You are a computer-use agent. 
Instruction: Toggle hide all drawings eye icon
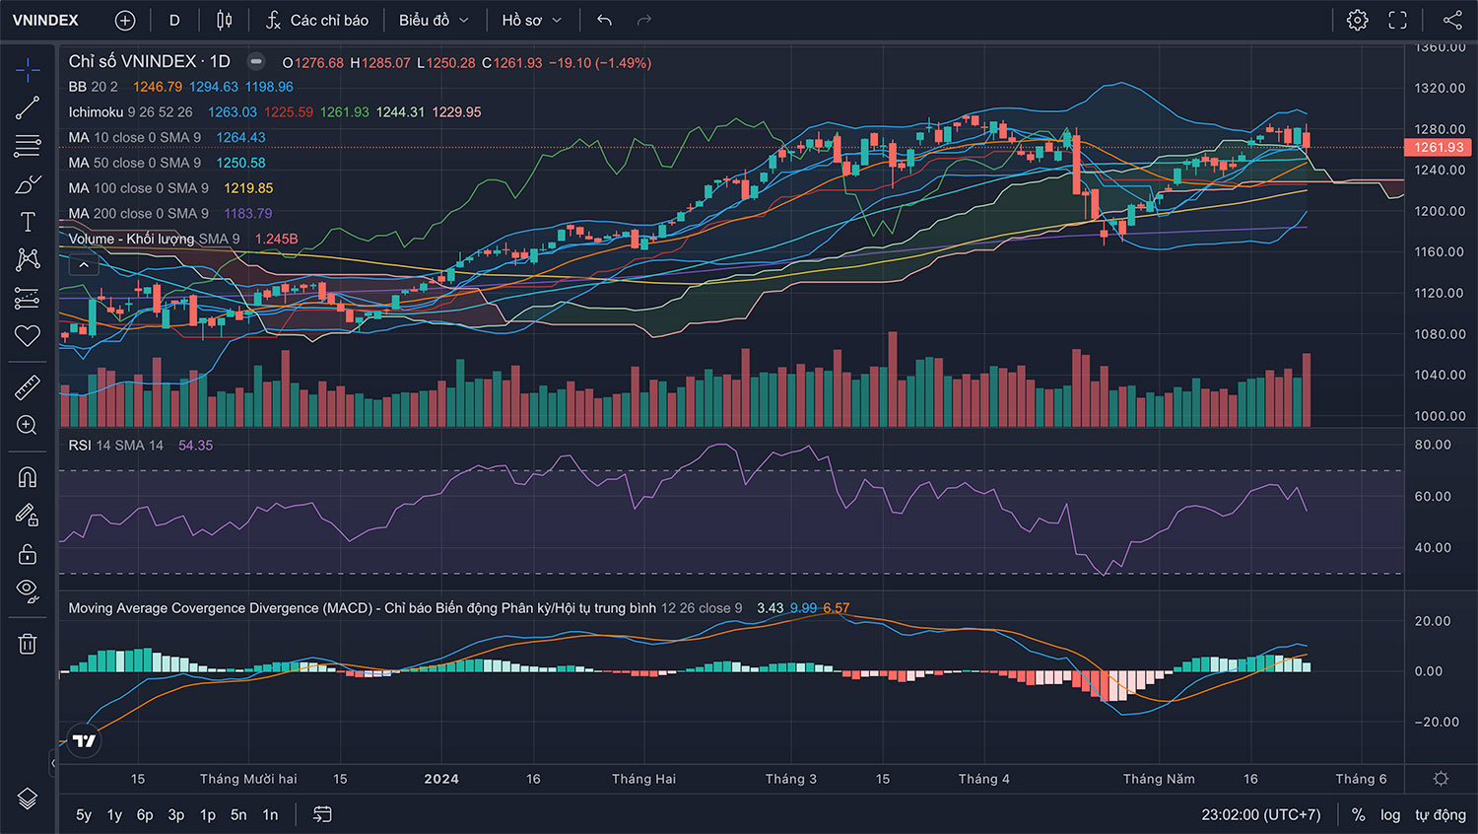(28, 591)
